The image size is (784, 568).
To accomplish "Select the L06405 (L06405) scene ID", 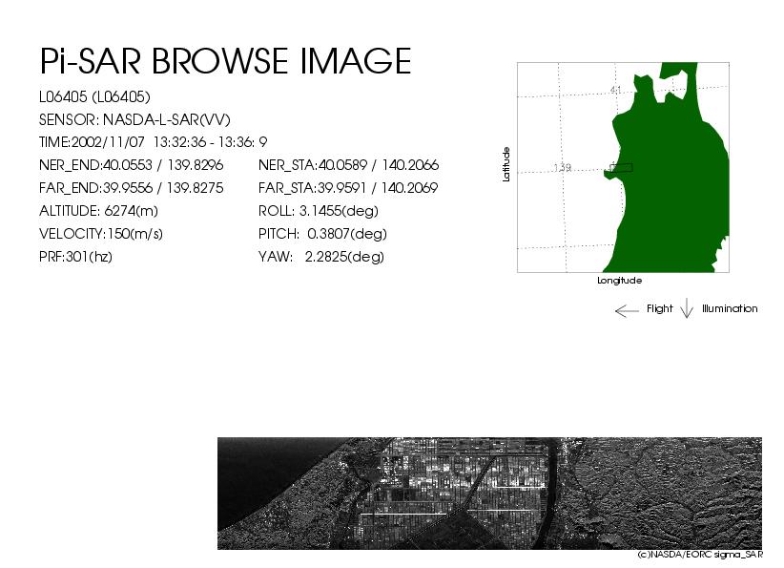I will 94,97.
